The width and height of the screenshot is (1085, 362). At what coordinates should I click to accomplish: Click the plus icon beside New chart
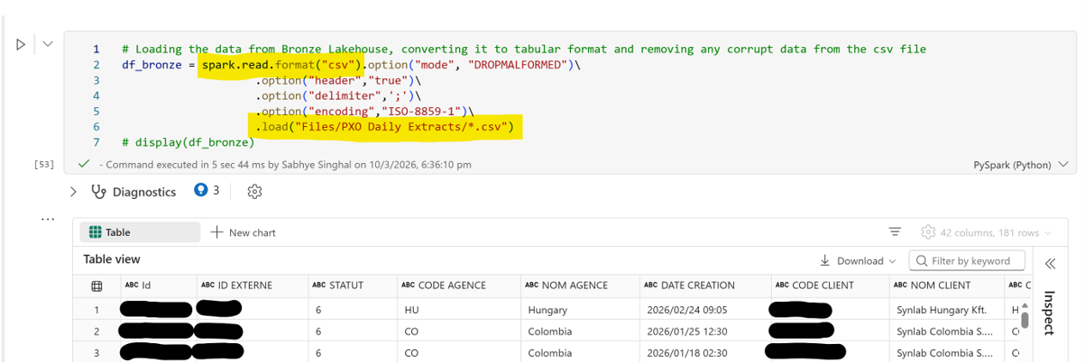click(x=216, y=232)
